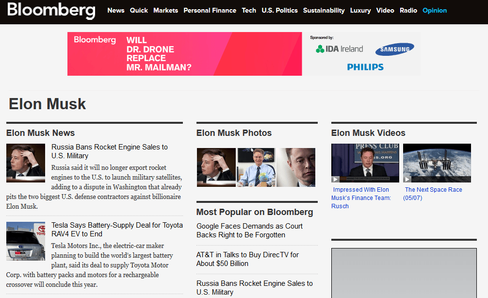The height and width of the screenshot is (298, 488).
Task: Open the Quick menu item
Action: [139, 10]
